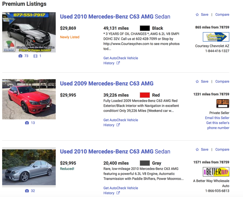Viewport: 243px width, 197px height.
Task: Open the 73 photos camera icon for black C63
Action: [x=20, y=56]
